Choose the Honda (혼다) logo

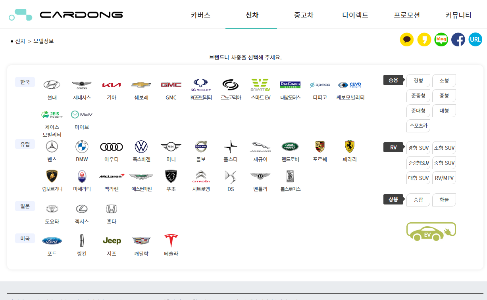pos(112,209)
